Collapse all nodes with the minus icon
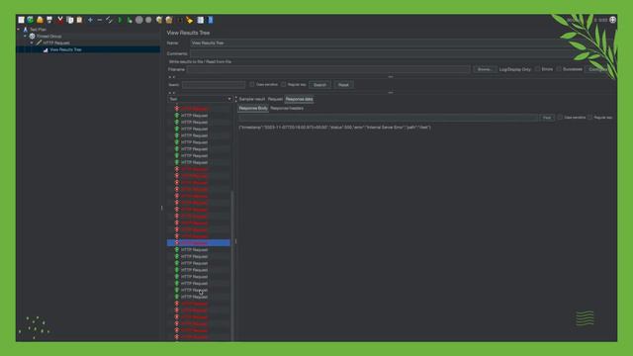 (100, 20)
